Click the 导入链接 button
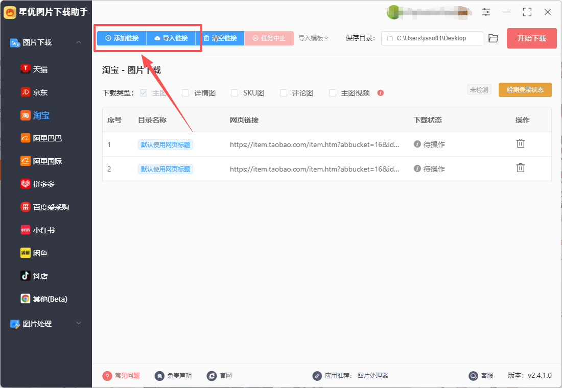 (x=171, y=38)
